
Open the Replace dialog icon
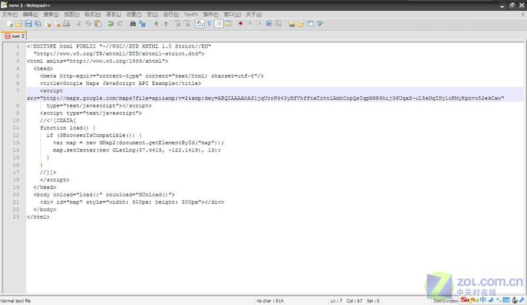(x=142, y=24)
